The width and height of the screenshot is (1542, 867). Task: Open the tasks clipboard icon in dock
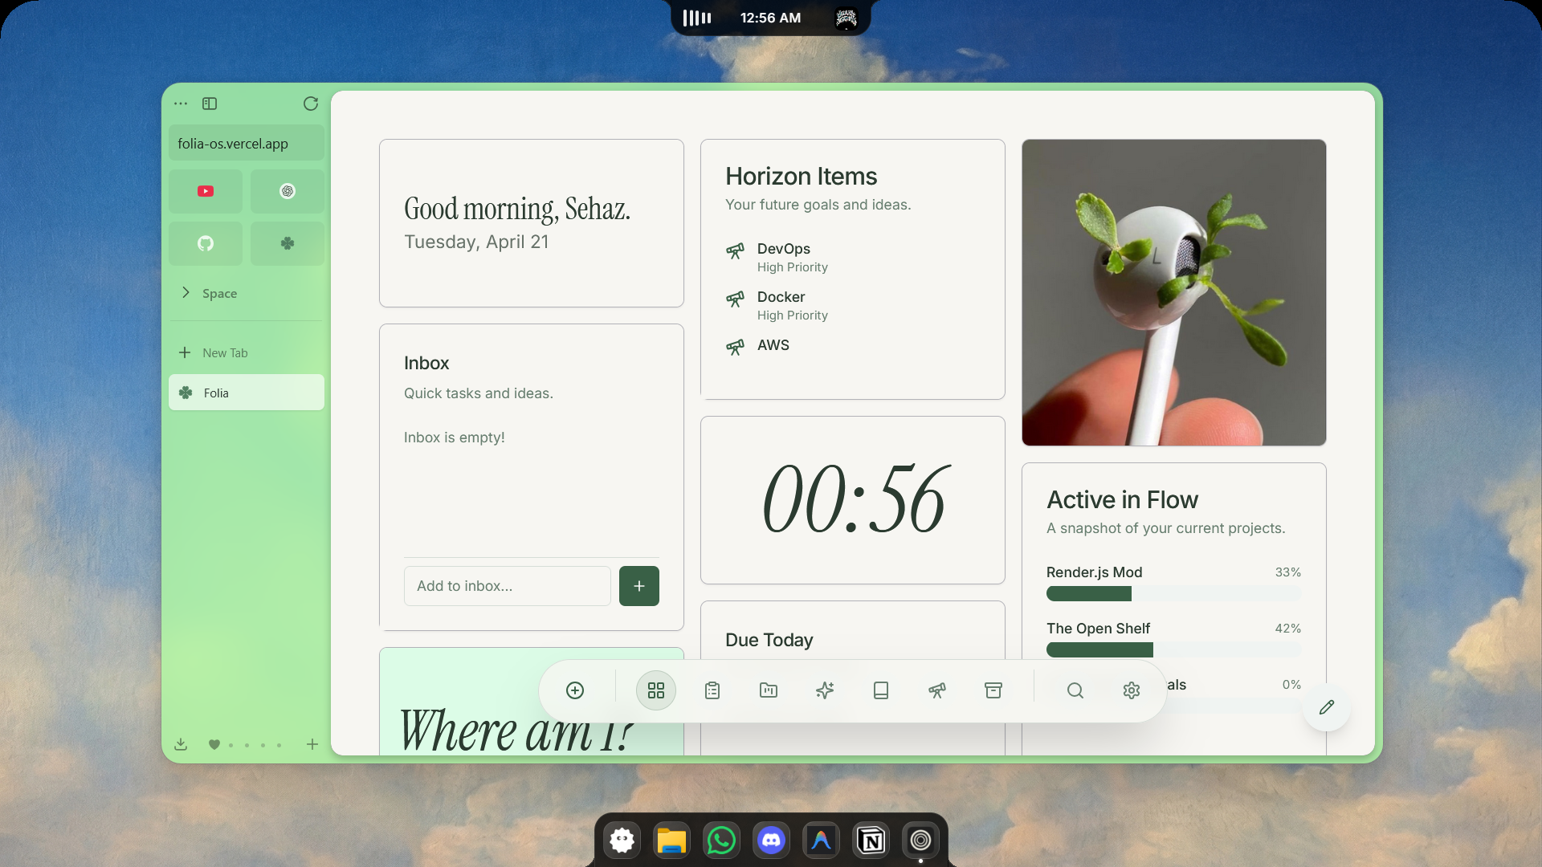tap(712, 690)
